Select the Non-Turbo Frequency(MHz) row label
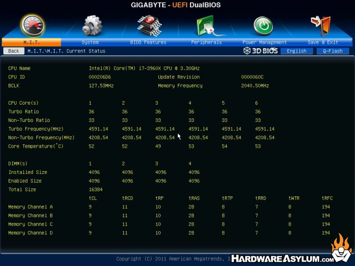Image resolution: width=355 pixels, height=266 pixels. (x=41, y=137)
